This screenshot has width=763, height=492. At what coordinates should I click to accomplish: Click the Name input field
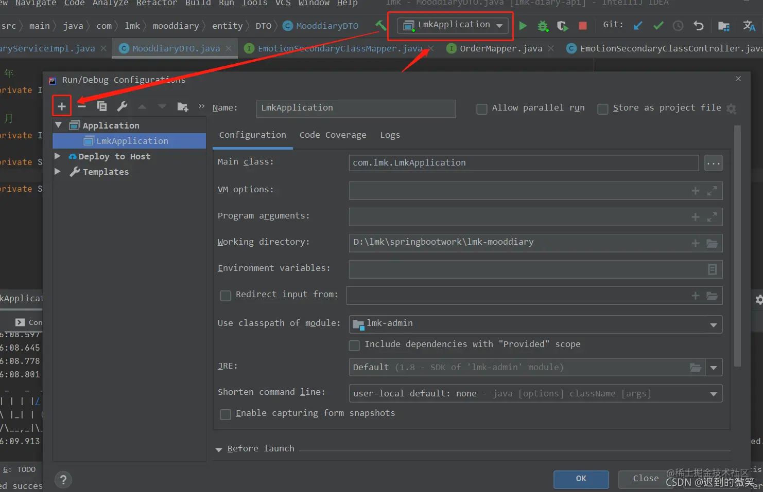click(x=356, y=108)
